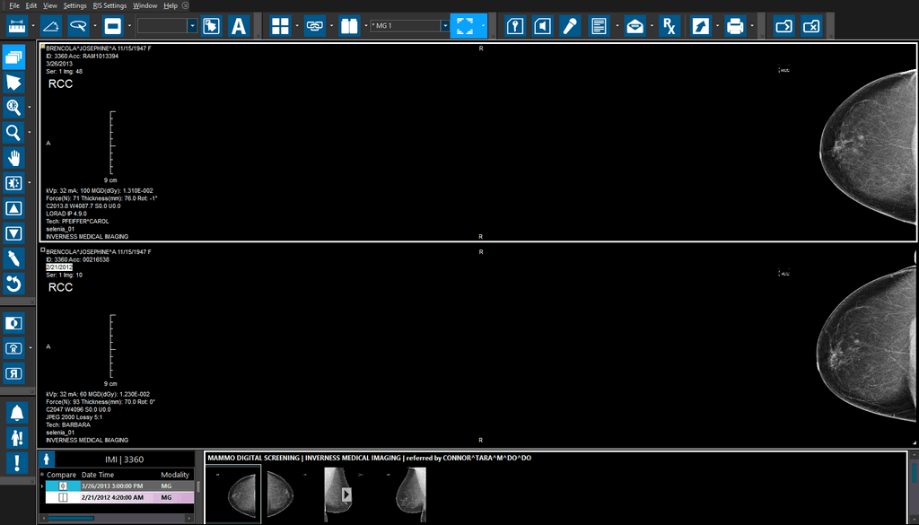
Task: Click the undo reset arrow icon
Action: pyautogui.click(x=13, y=284)
